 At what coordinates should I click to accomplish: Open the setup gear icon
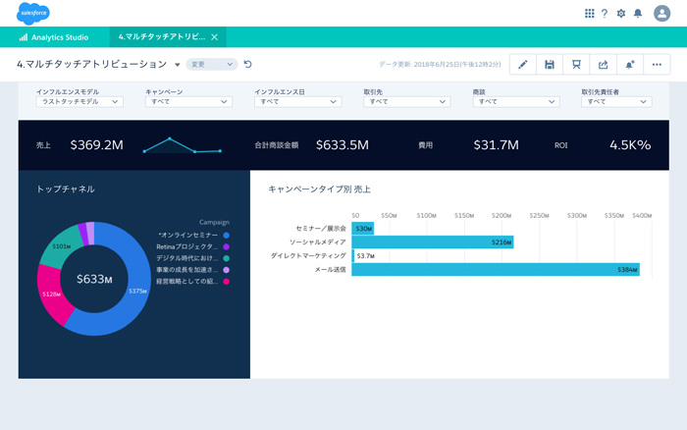(620, 13)
